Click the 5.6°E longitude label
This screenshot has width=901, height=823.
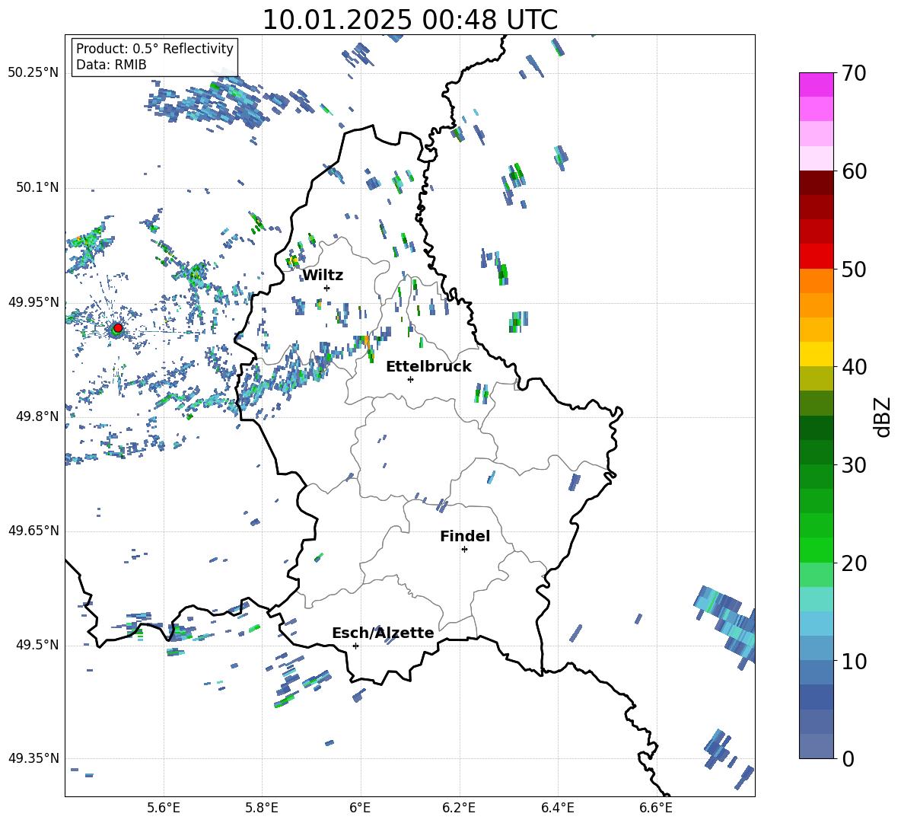point(164,808)
